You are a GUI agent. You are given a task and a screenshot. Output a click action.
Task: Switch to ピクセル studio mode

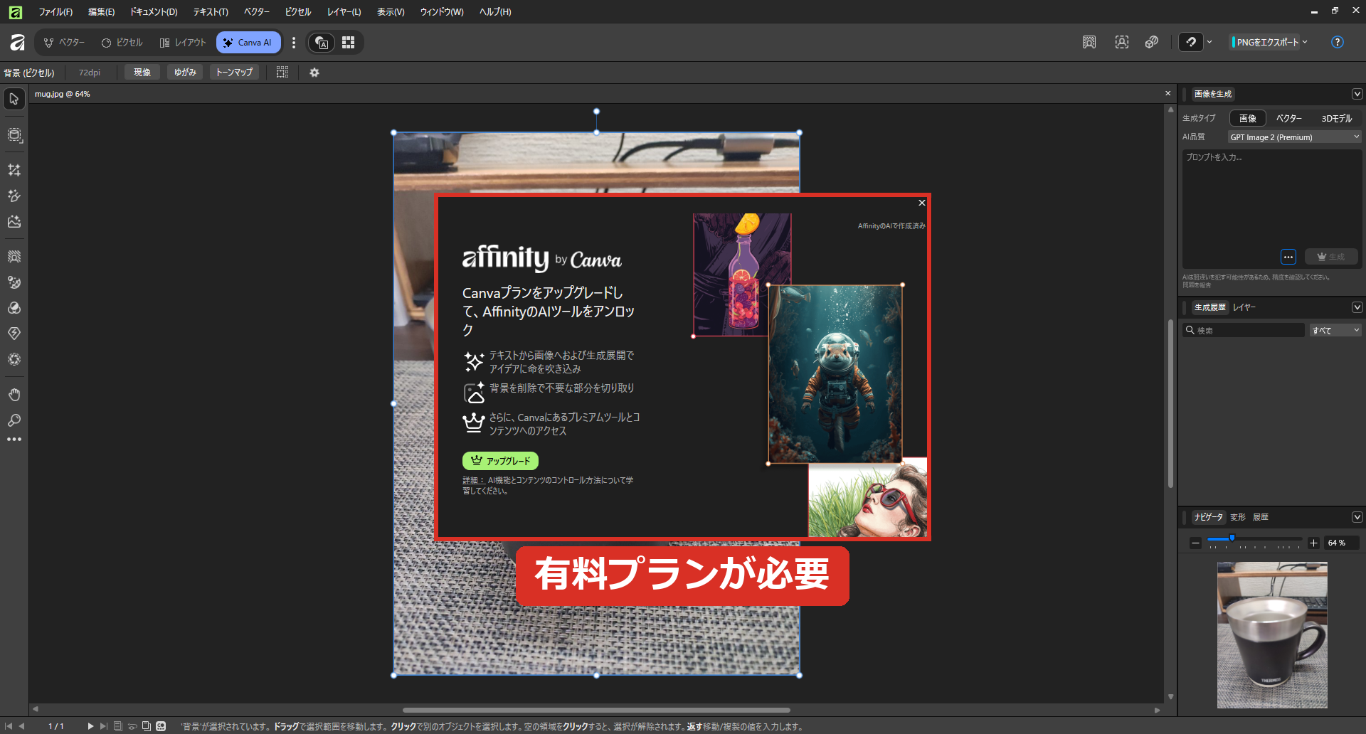click(x=122, y=43)
